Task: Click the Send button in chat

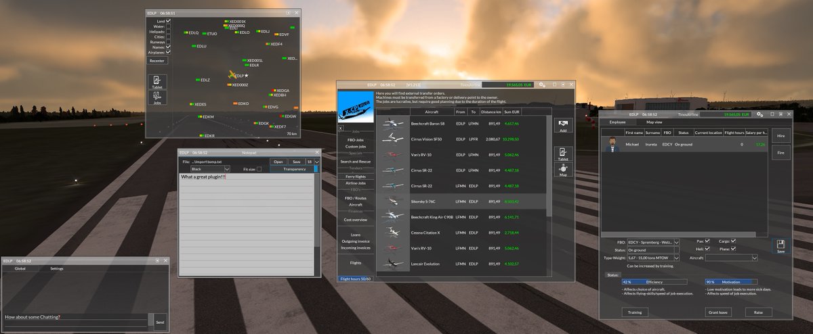Action: 160,323
